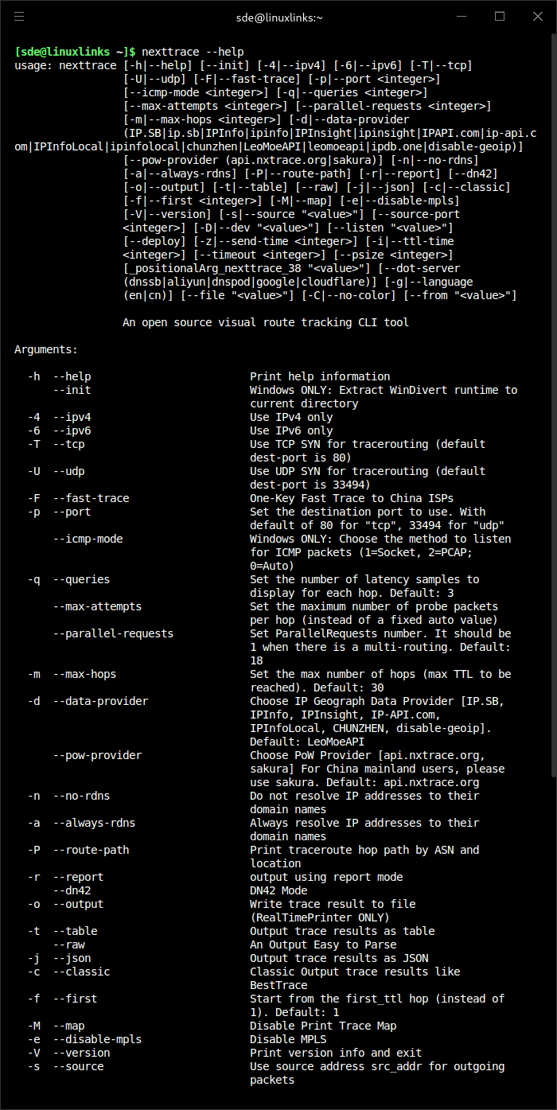Click the 'Arguments:' heading text
Image resolution: width=557 pixels, height=1110 pixels.
coord(46,349)
